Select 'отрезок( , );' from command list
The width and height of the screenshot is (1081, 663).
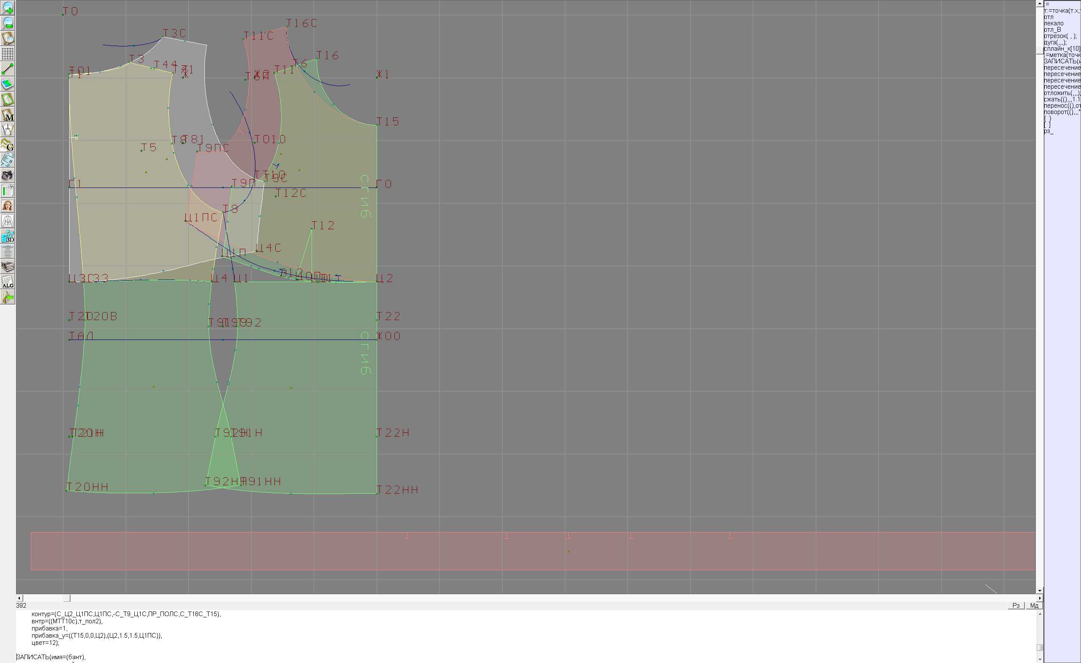[x=1060, y=36]
